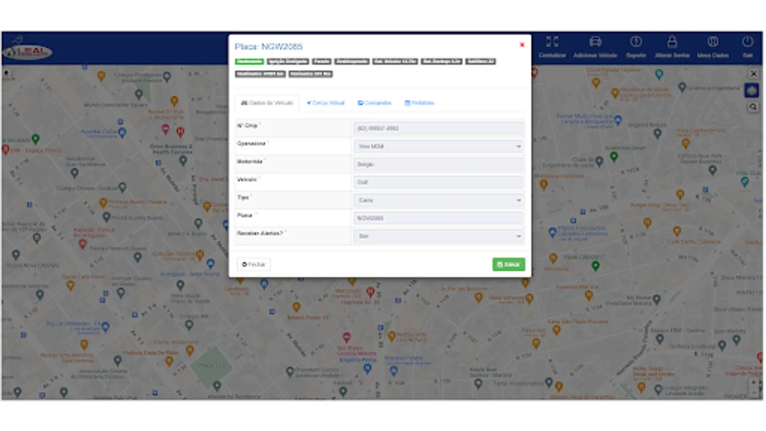Screen dimensions: 766x431
Task: Click the green Editar button
Action: 508,264
